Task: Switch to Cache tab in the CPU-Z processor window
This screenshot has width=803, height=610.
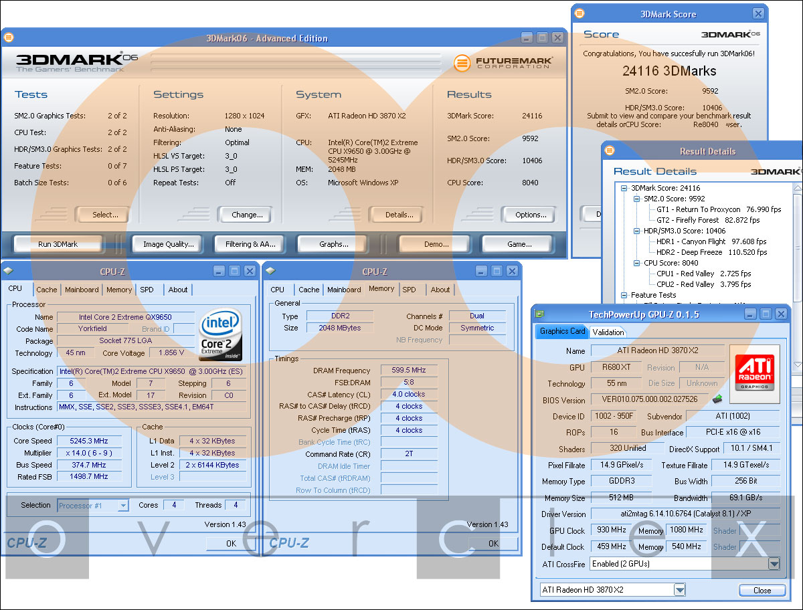Action: coord(46,290)
